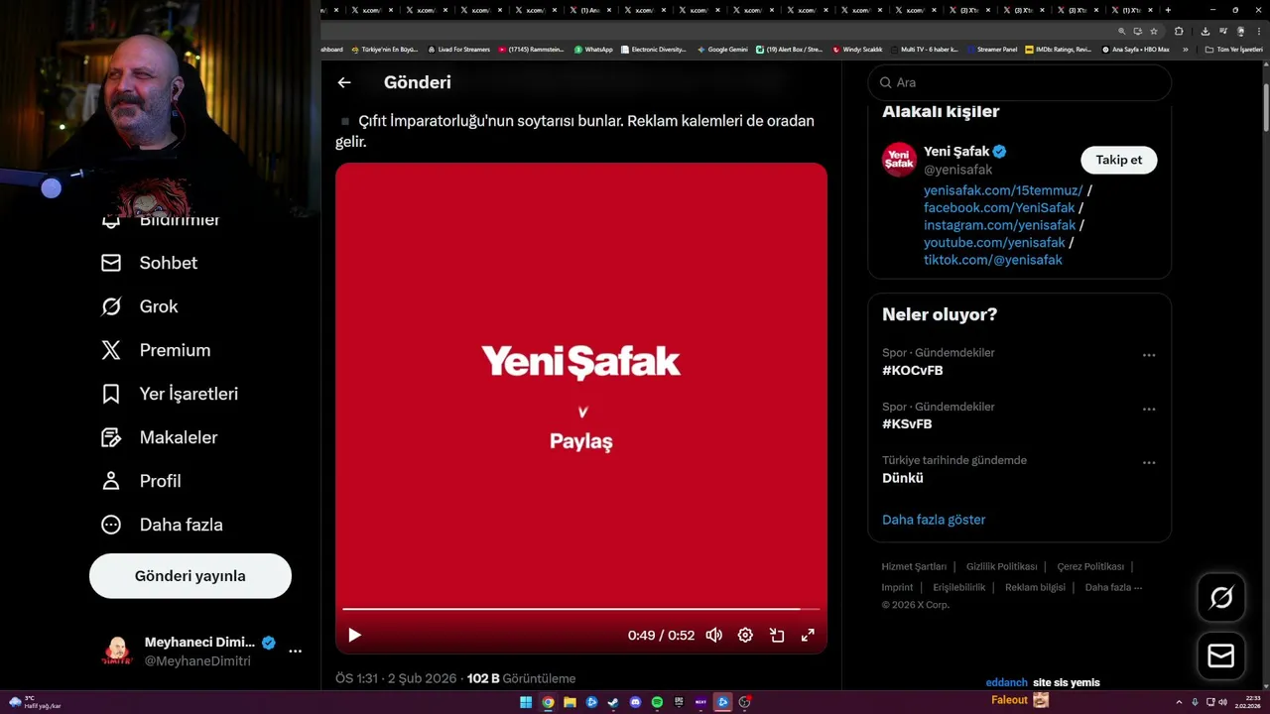Open Livad For Streamers bookmark

[458, 50]
